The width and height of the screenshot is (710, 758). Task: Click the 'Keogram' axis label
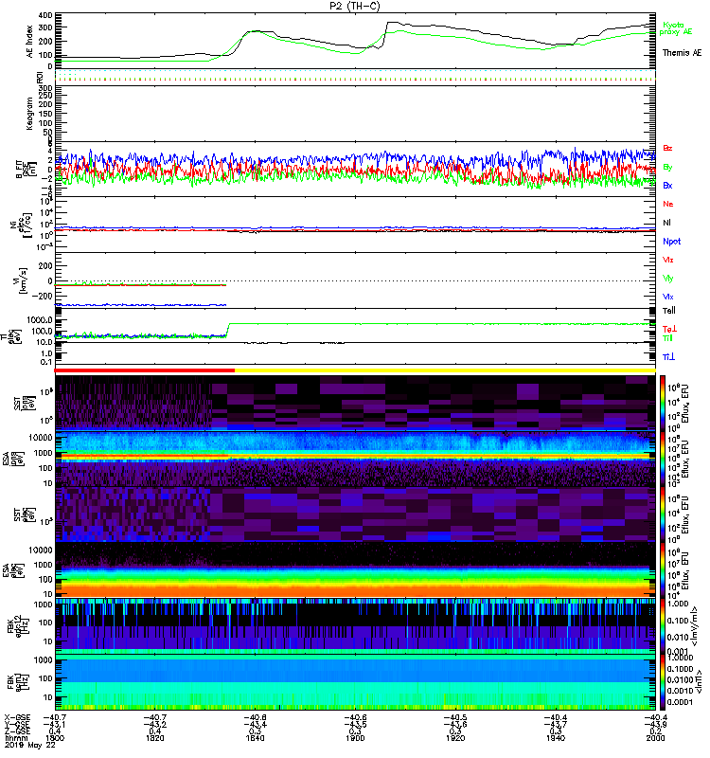(30, 113)
